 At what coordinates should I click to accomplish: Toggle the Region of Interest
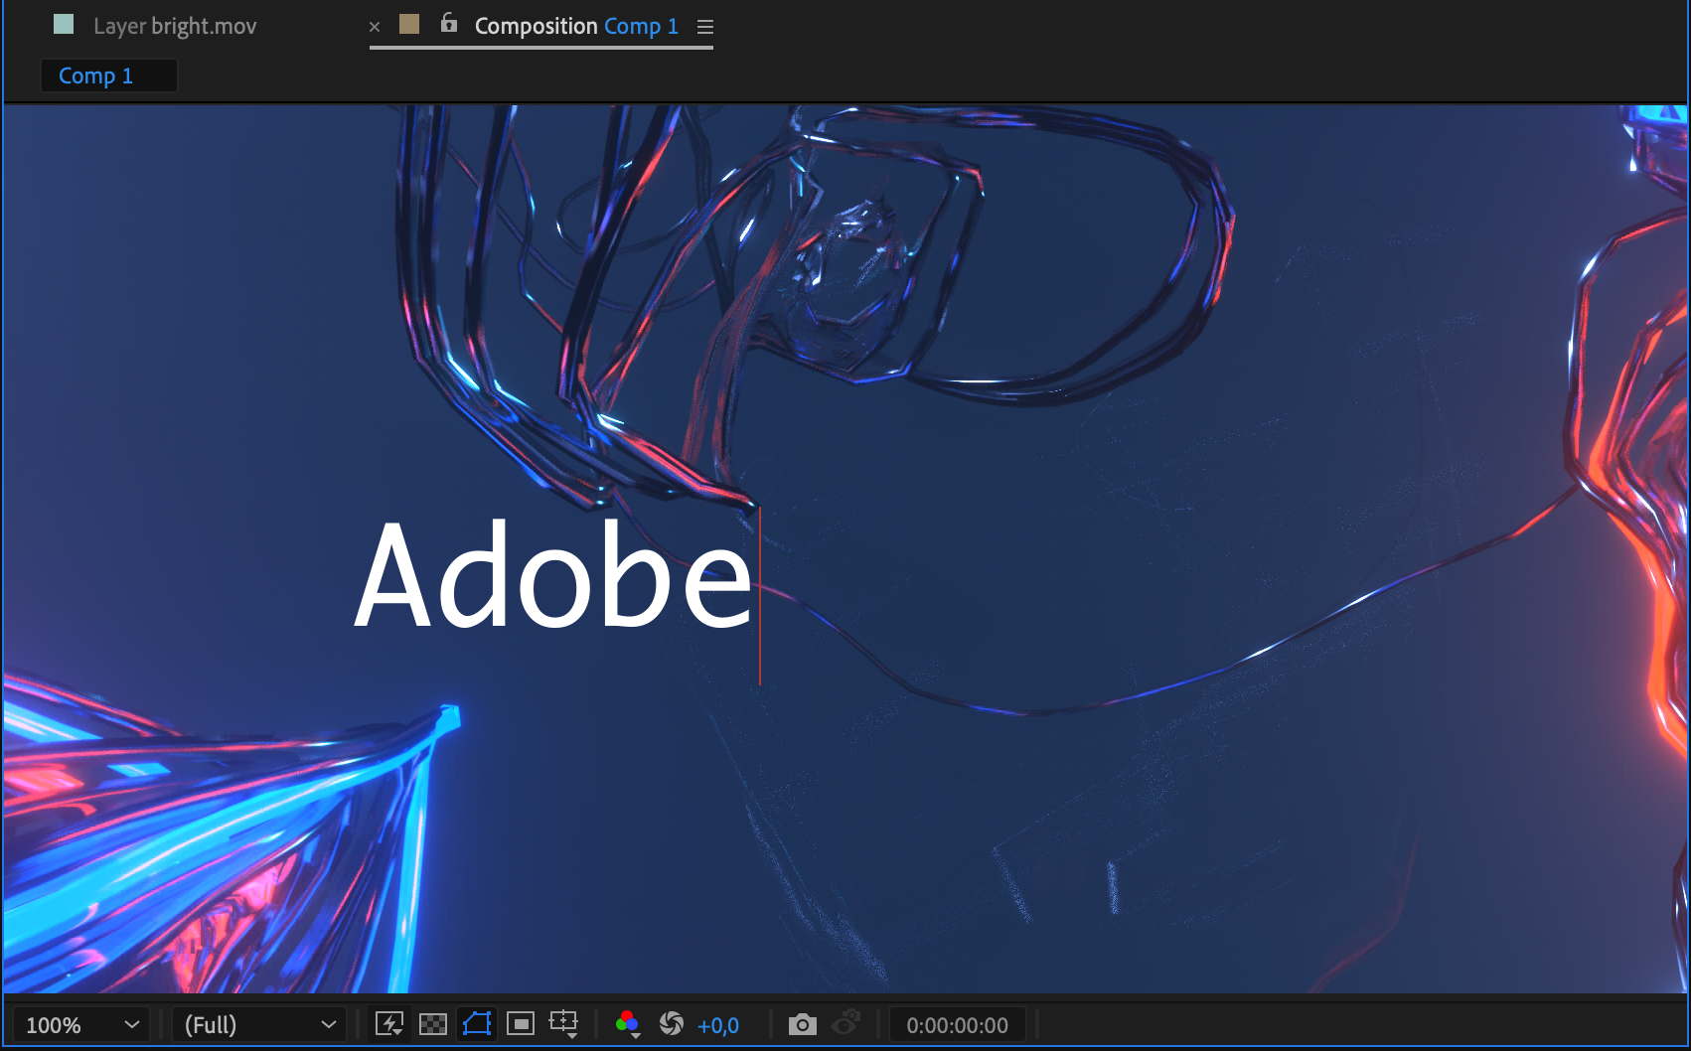point(521,1024)
